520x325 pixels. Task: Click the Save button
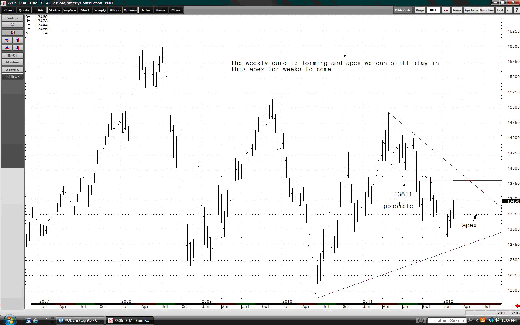pyautogui.click(x=457, y=10)
